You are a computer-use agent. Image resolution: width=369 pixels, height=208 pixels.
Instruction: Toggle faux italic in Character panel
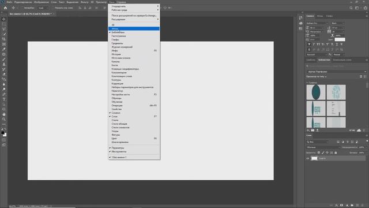[x=314, y=44]
